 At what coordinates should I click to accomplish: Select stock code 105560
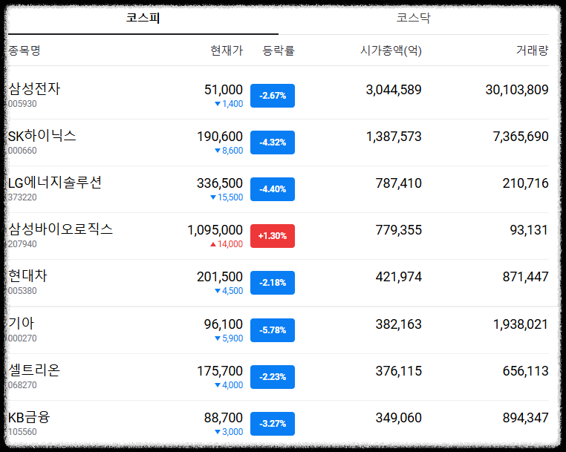click(x=22, y=432)
